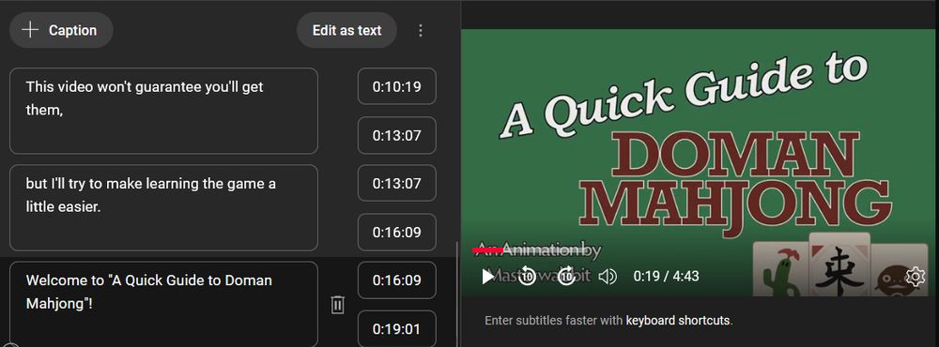Add a new caption with the Caption button

click(x=61, y=31)
